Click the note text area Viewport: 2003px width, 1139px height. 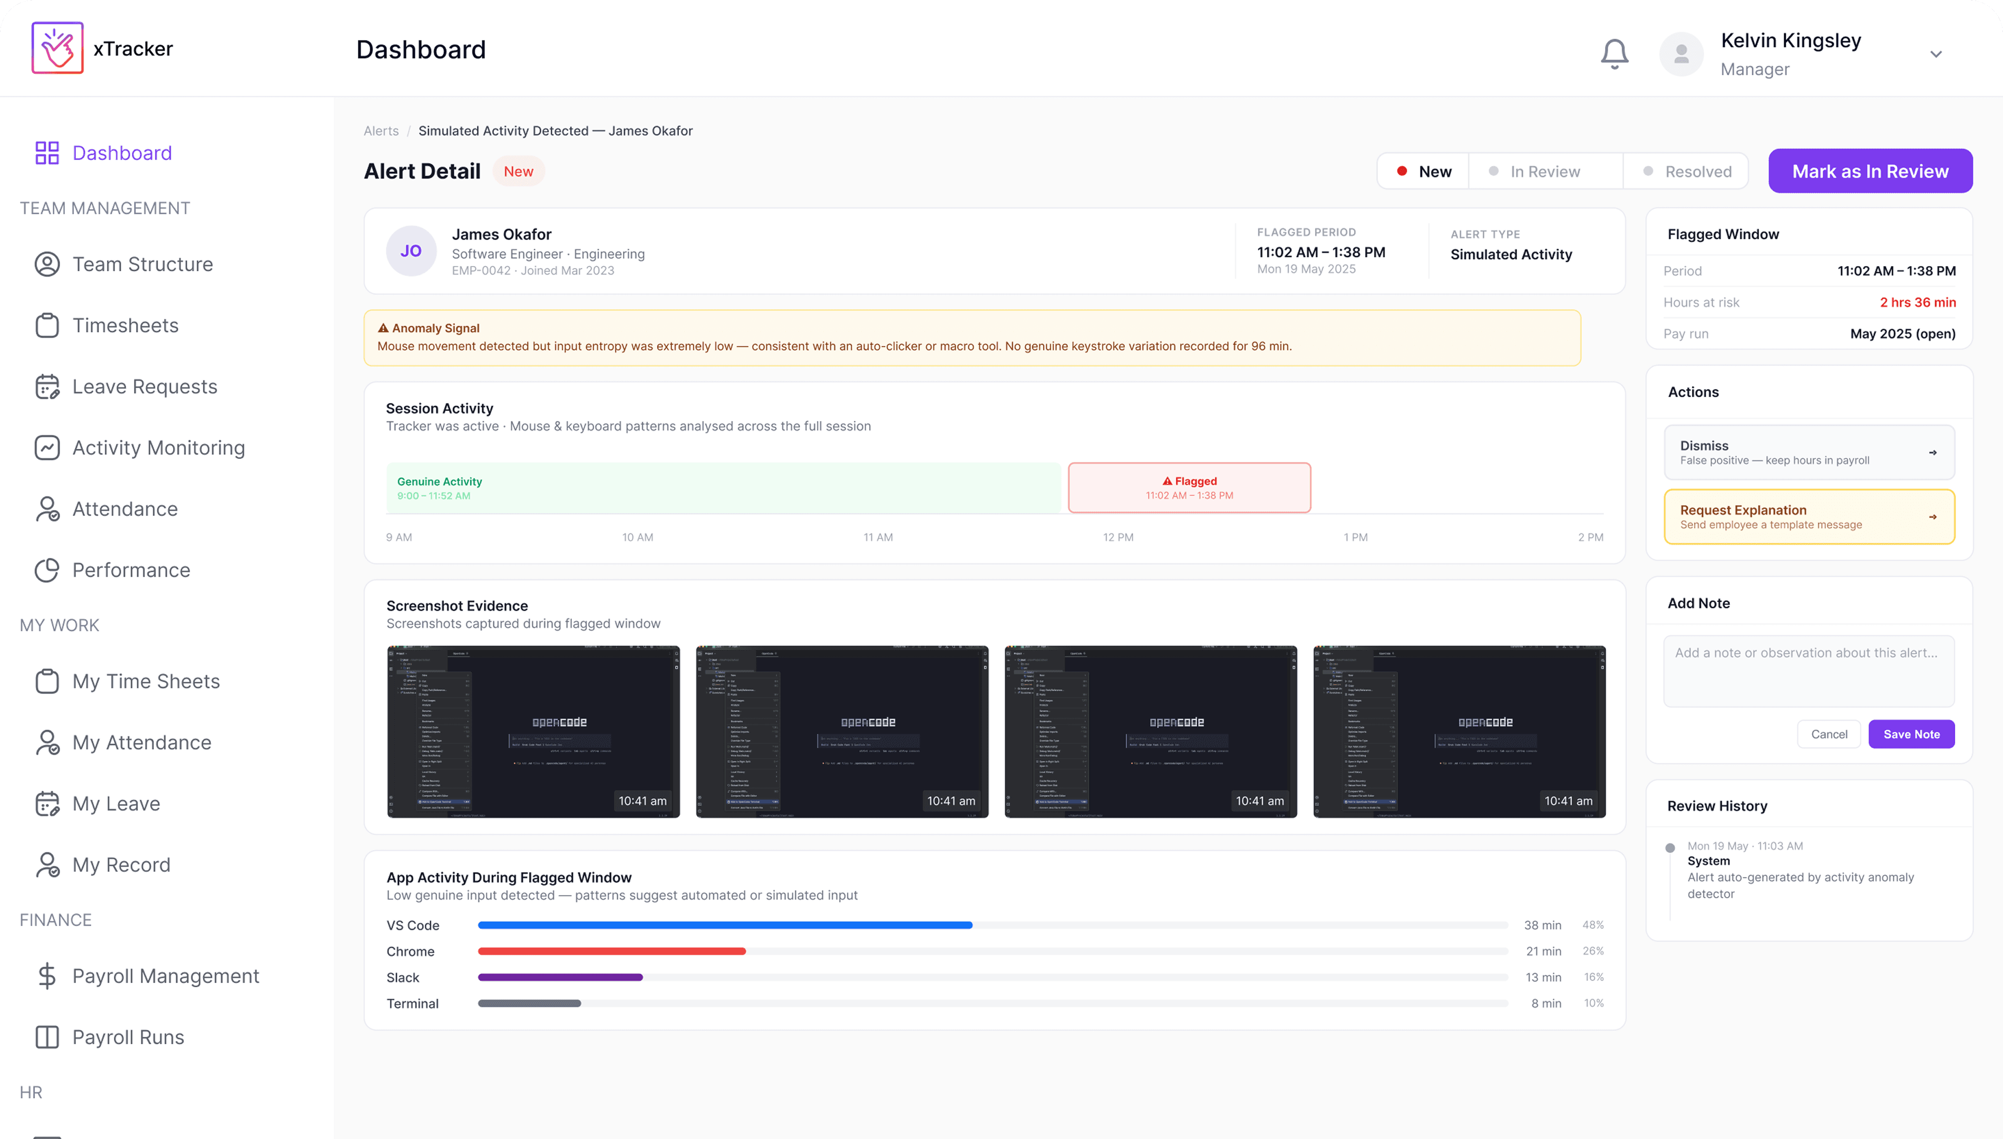1809,671
